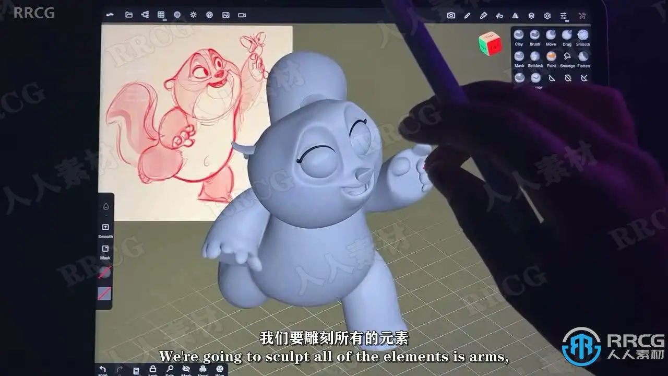
Task: Open the symmetry triangle menu
Action: (516, 16)
